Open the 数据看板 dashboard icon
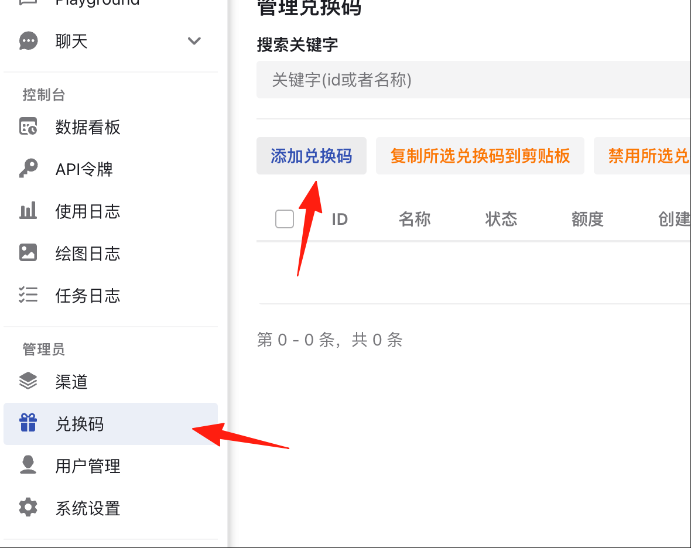Viewport: 691px width, 548px height. pos(28,127)
